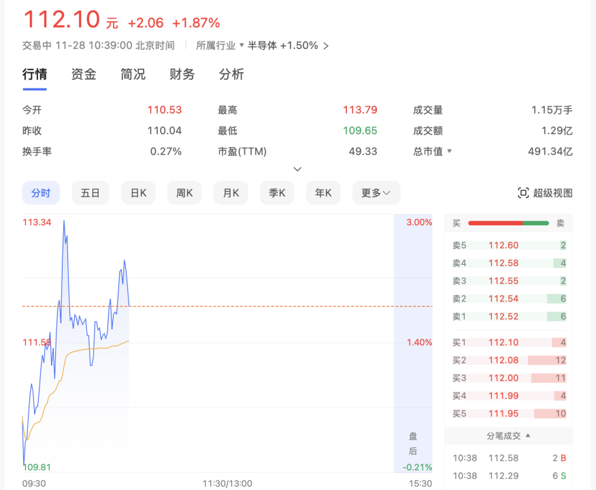Go to the 分析 tab
The width and height of the screenshot is (596, 490).
(x=231, y=75)
